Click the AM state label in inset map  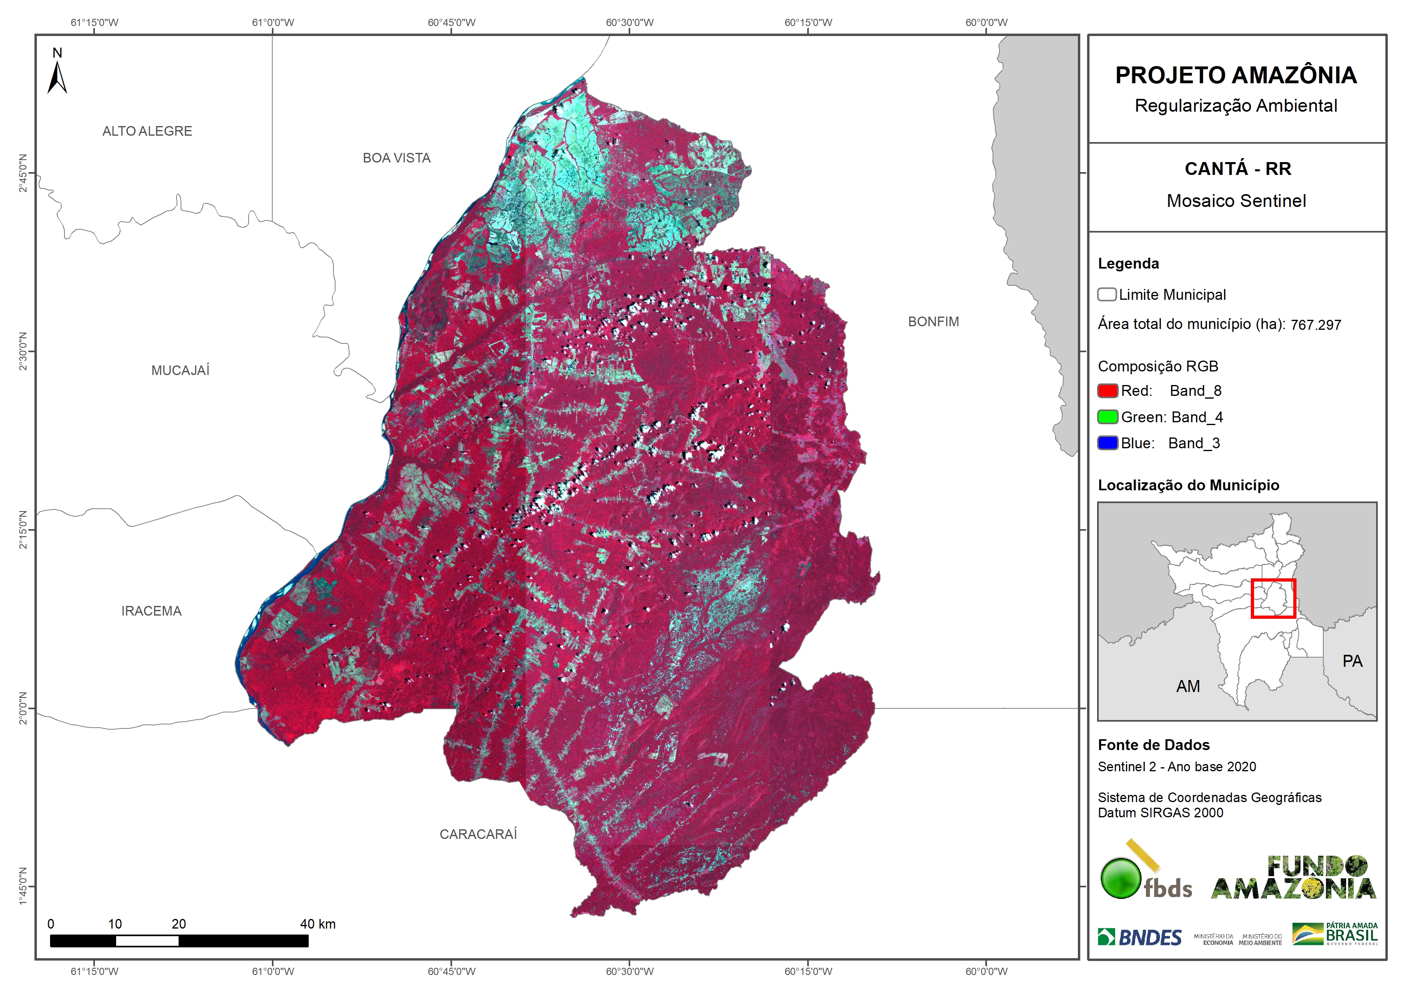(1187, 686)
